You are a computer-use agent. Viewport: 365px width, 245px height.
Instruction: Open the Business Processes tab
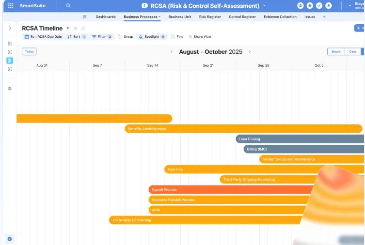142,17
